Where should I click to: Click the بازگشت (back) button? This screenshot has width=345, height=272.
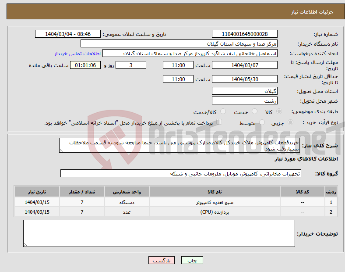click(x=162, y=260)
